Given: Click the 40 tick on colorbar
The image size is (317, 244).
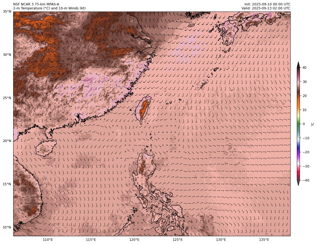Looking at the screenshot, I should coord(305,68).
